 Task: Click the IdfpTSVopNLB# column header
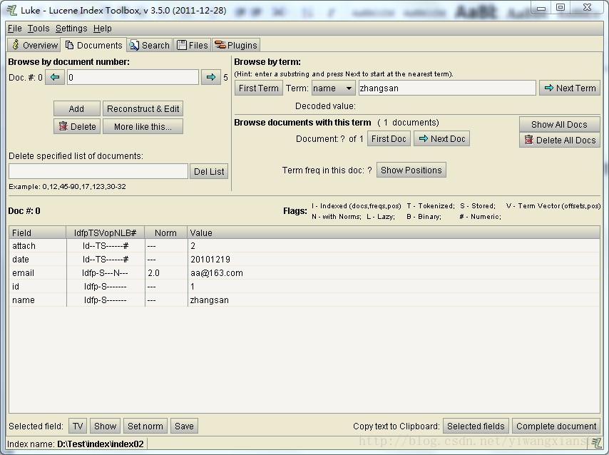[106, 232]
